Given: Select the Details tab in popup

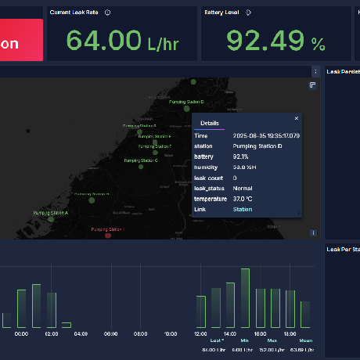Looking at the screenshot, I should pos(210,124).
